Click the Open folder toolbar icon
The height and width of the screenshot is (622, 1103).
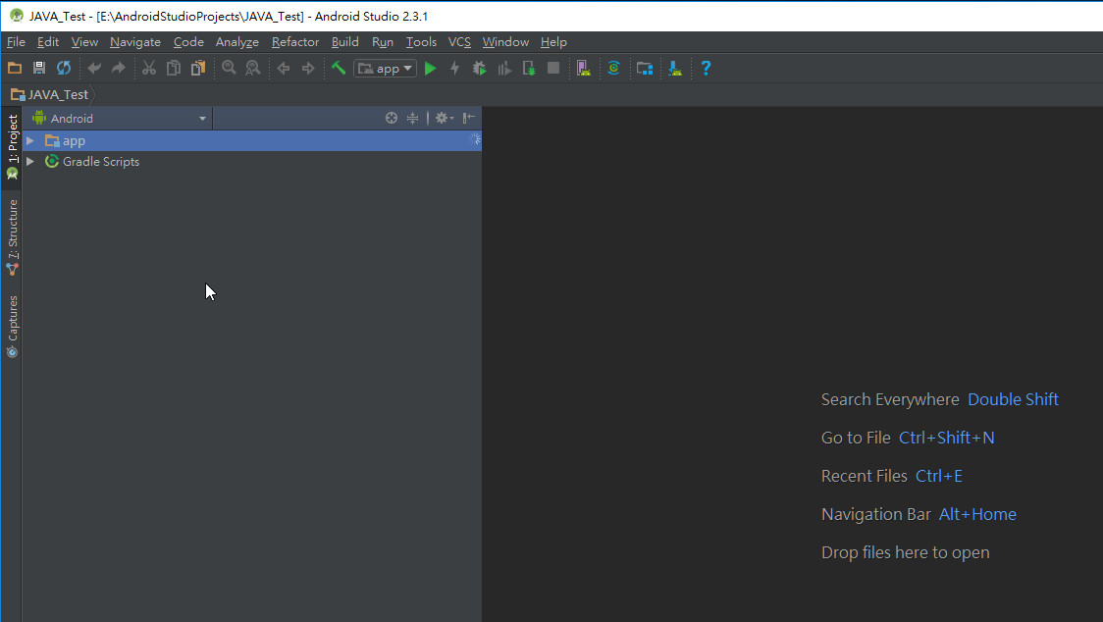pos(15,69)
